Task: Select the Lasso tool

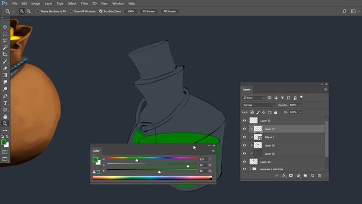Action: (x=5, y=41)
